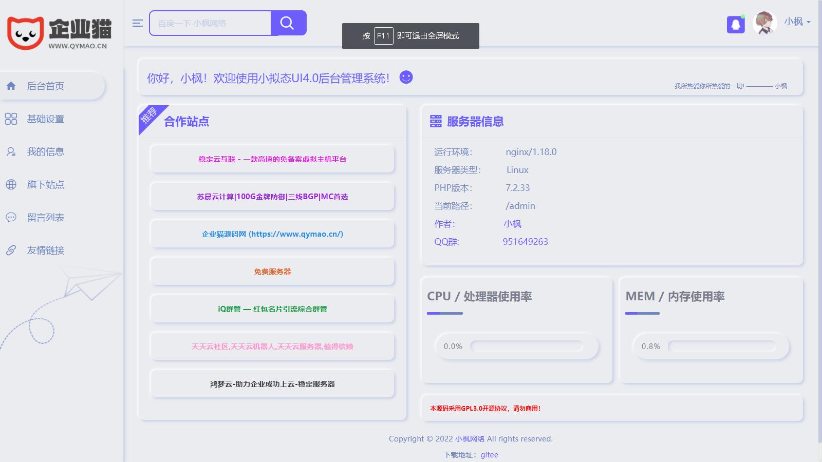
Task: Click the user avatar picture
Action: (x=764, y=23)
